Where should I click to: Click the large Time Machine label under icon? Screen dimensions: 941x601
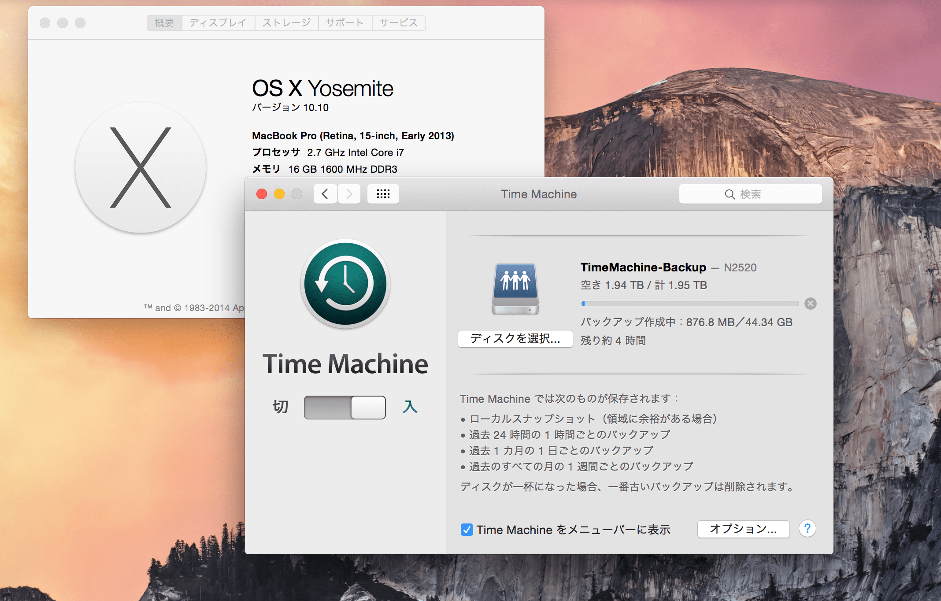345,364
